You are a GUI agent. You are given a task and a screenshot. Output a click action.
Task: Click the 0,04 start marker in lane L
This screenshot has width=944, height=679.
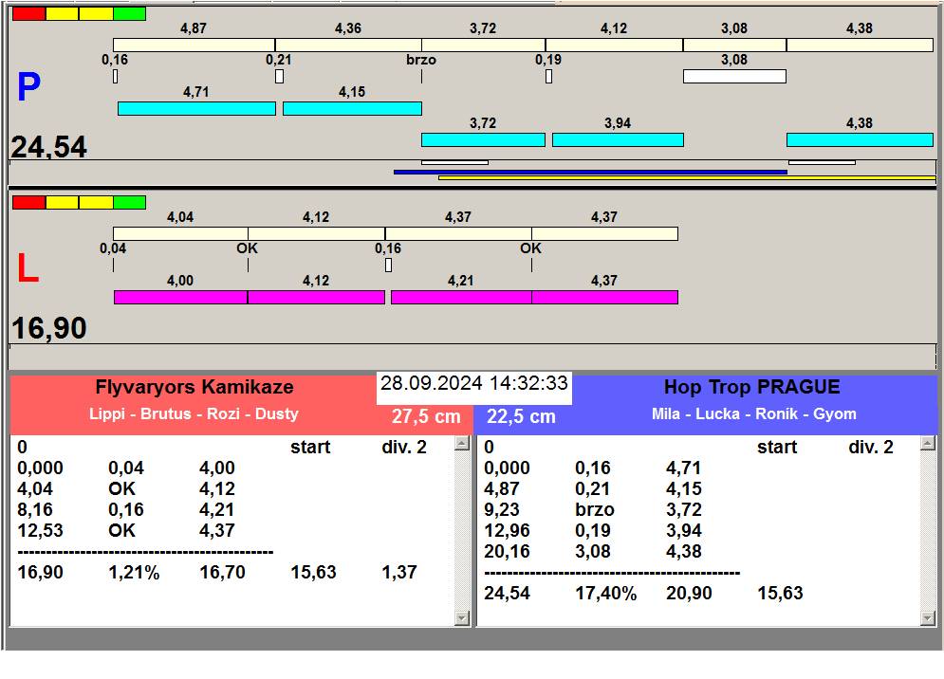click(x=113, y=265)
